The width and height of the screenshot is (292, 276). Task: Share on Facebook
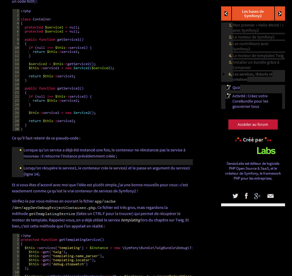(x=246, y=196)
